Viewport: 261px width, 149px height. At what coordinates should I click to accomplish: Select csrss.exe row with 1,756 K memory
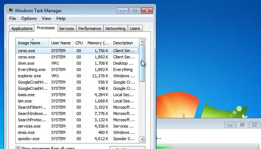pos(77,51)
